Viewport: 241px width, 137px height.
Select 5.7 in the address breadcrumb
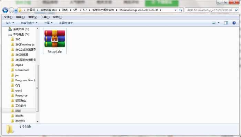(85, 10)
